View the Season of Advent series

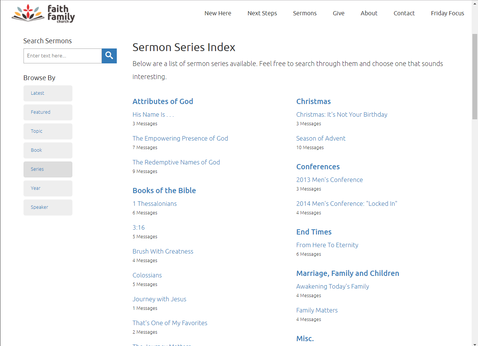(321, 138)
